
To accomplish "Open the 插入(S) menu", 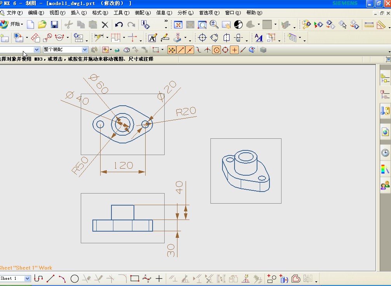I will (x=79, y=13).
